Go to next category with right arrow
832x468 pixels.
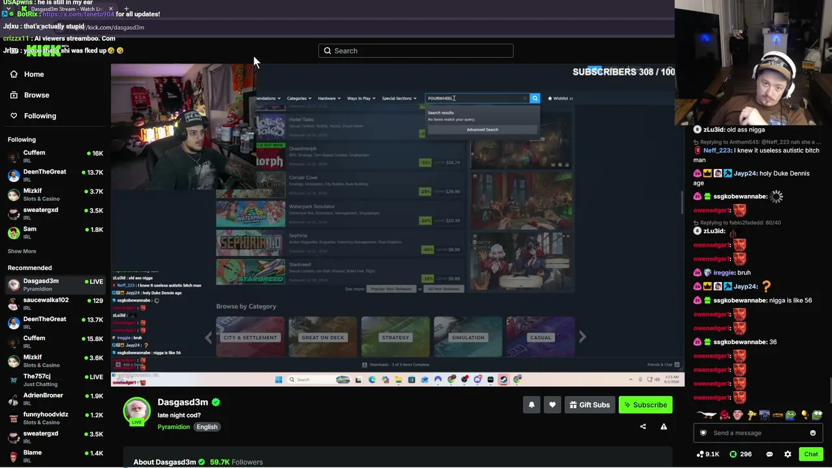[582, 337]
